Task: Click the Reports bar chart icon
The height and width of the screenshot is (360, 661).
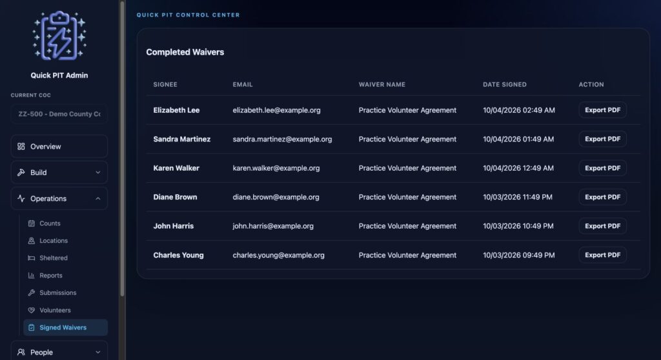Action: [31, 276]
